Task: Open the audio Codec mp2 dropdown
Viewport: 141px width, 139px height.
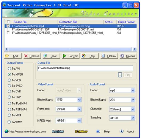Action: tap(133, 90)
